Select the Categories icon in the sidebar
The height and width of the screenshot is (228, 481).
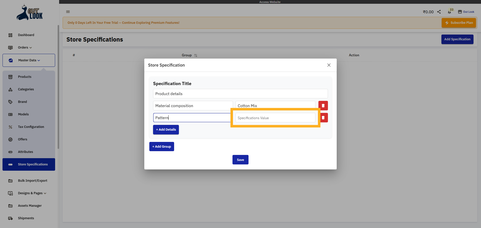click(x=10, y=89)
